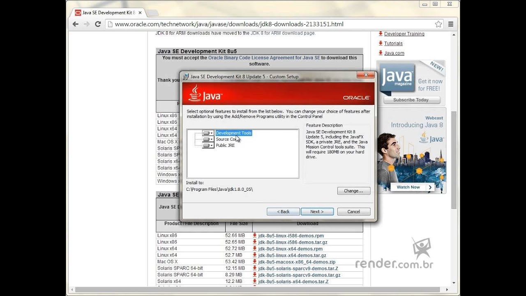Open the Developer Training link
The image size is (526, 296).
404,34
